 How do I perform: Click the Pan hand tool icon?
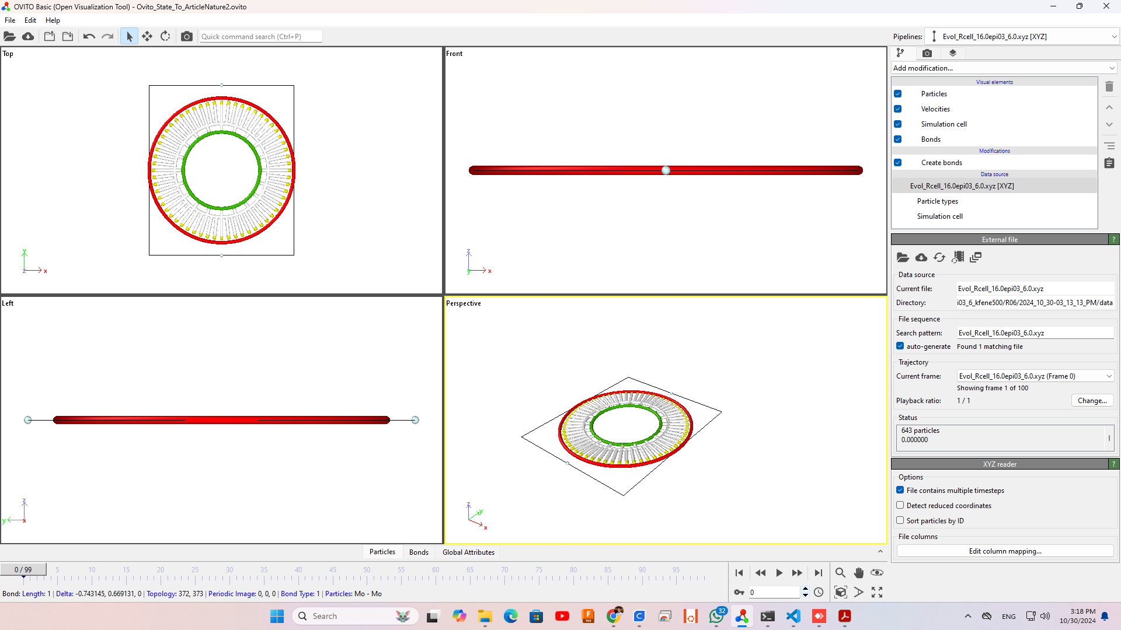[x=858, y=573]
